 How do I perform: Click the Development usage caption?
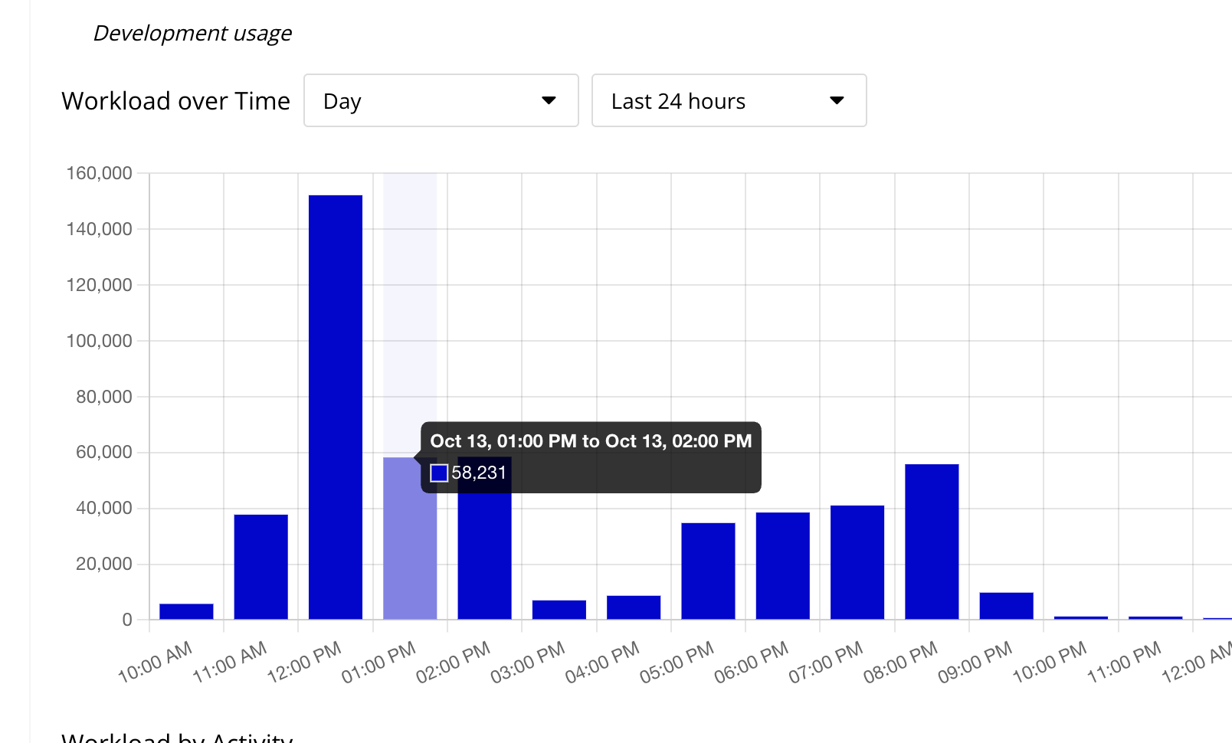coord(192,33)
